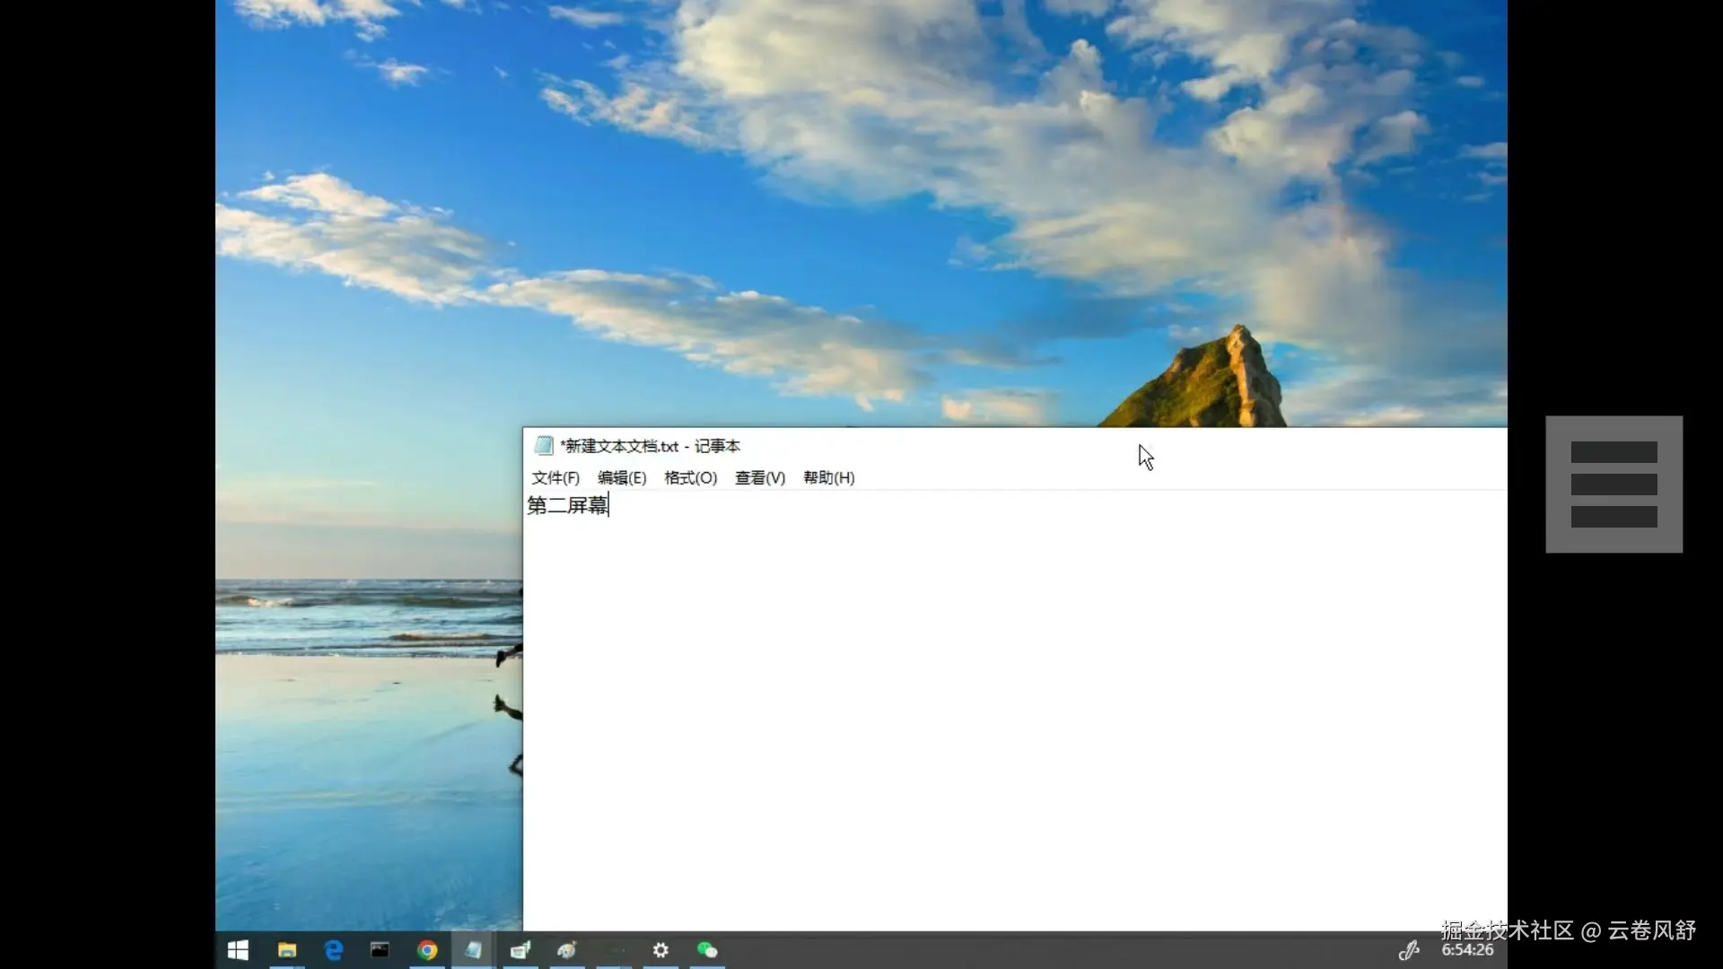This screenshot has height=969, width=1723.
Task: Open the 格式(O) menu
Action: click(690, 478)
